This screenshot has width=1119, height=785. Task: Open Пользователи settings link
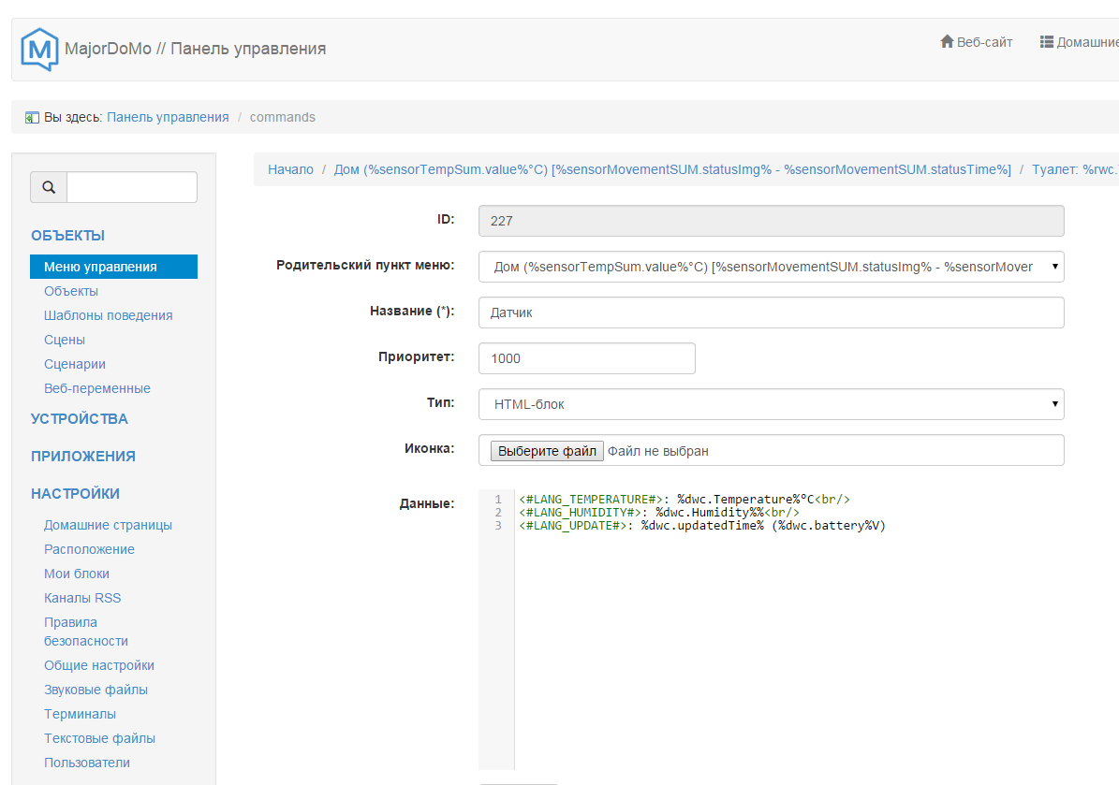pos(87,763)
